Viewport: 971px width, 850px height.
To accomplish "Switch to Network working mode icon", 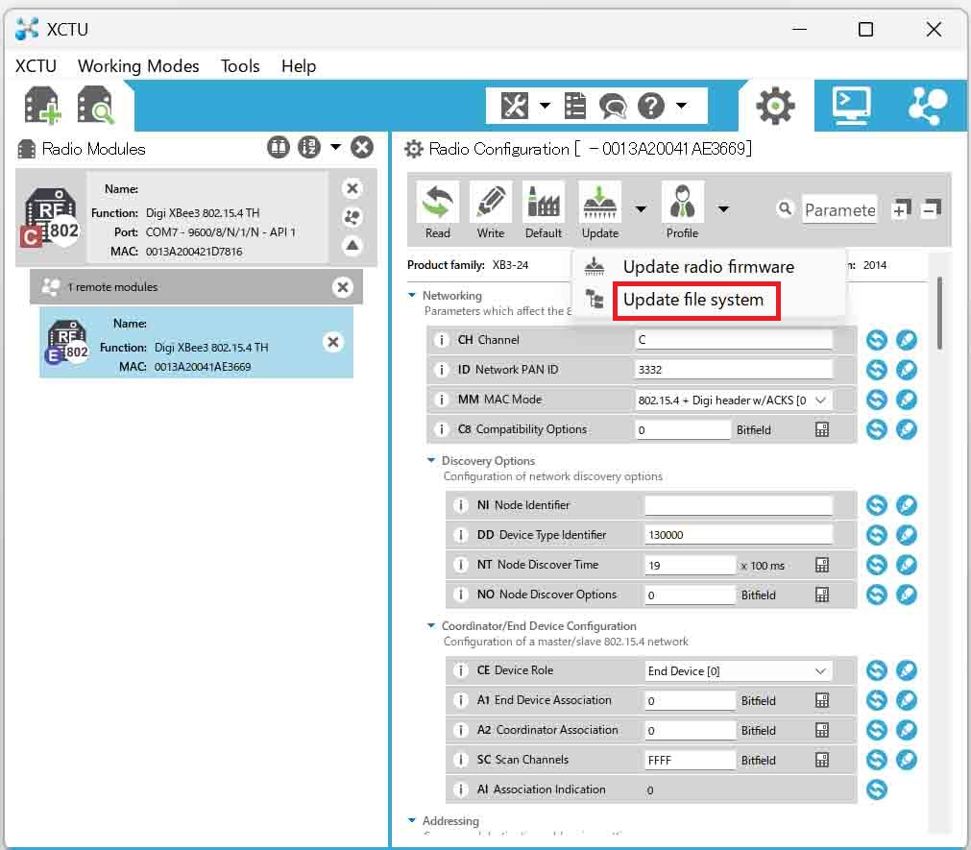I will pyautogui.click(x=927, y=106).
